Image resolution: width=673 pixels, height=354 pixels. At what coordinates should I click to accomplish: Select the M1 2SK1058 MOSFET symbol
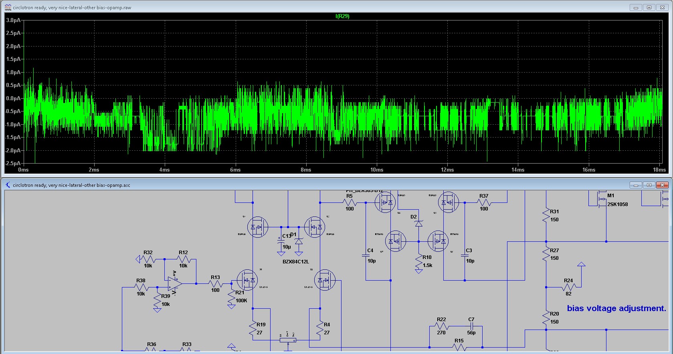click(602, 199)
